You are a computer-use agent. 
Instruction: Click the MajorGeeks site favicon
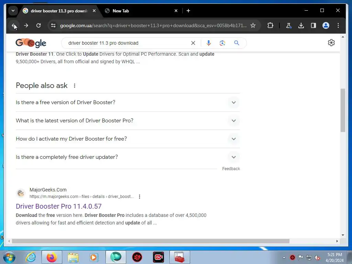click(x=21, y=193)
